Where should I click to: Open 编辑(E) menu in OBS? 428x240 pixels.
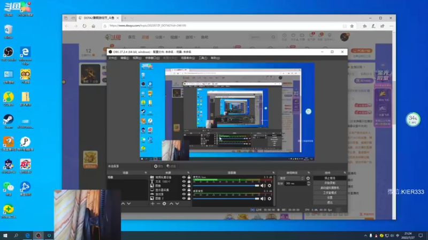coord(125,58)
